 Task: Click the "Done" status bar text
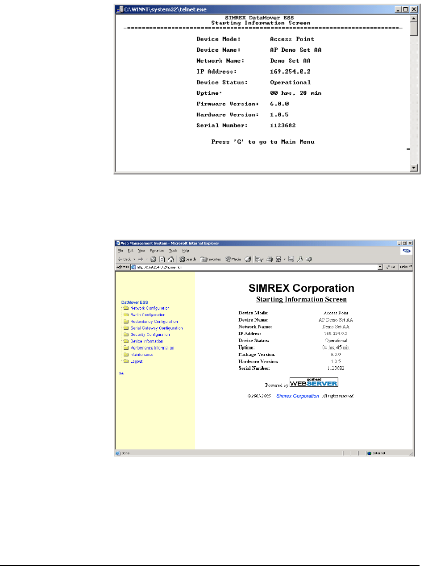125,453
